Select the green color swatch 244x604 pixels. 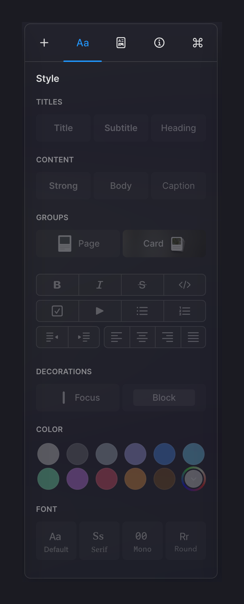click(48, 479)
